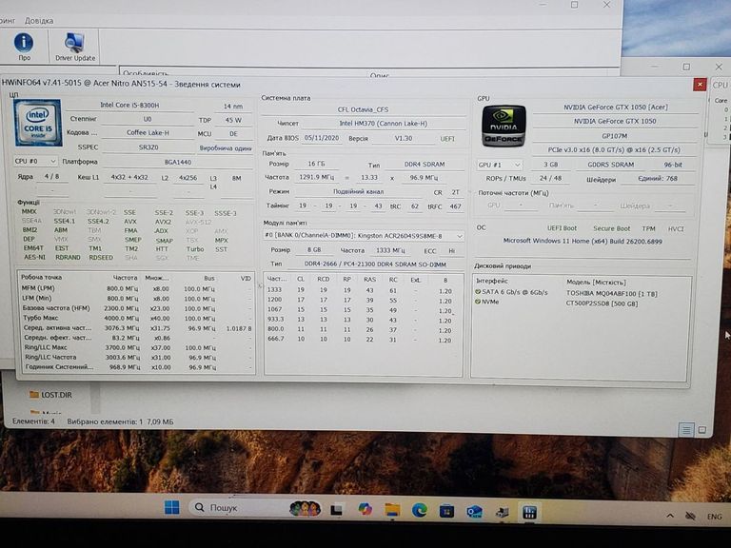Select the CT500P2SSD8 drive entry
The image size is (731, 548).
click(x=602, y=303)
